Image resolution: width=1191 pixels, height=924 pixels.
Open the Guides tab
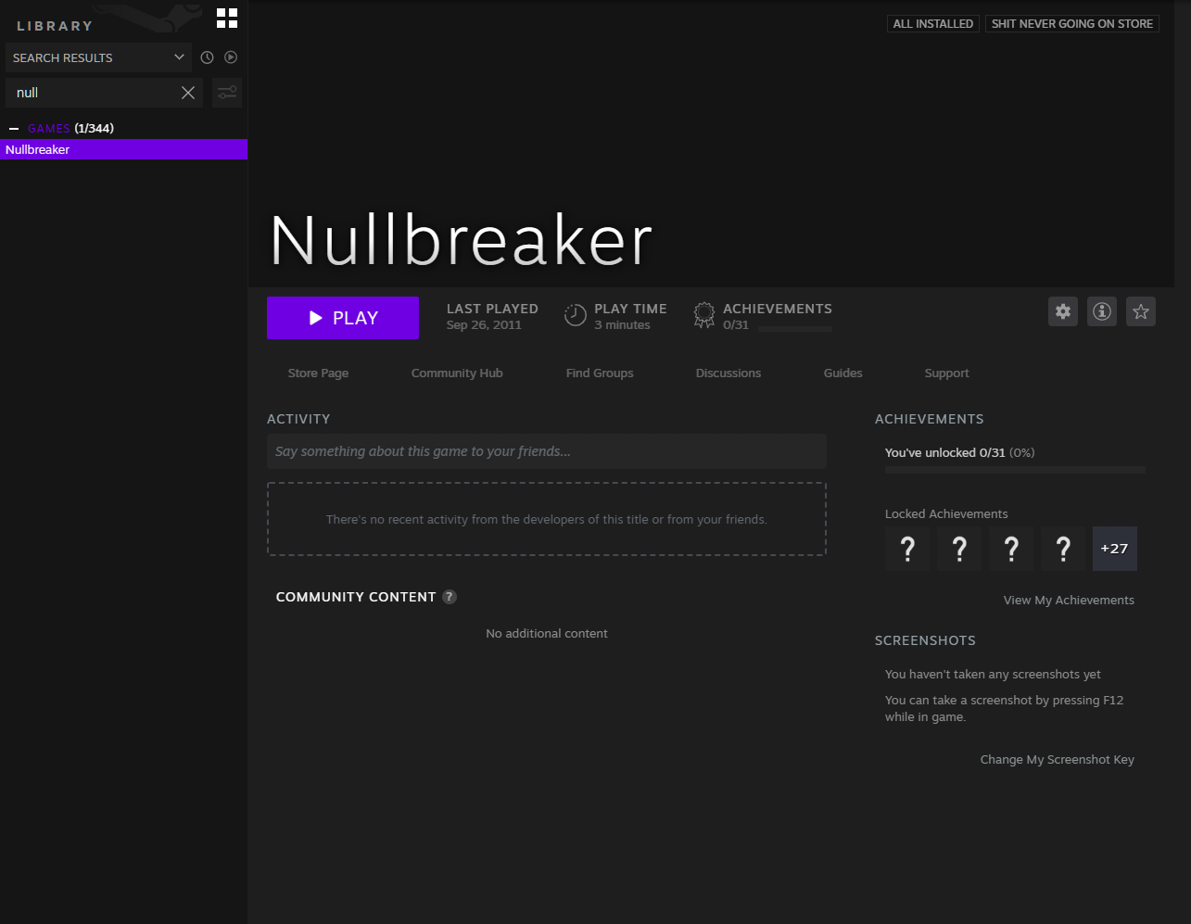coord(843,373)
